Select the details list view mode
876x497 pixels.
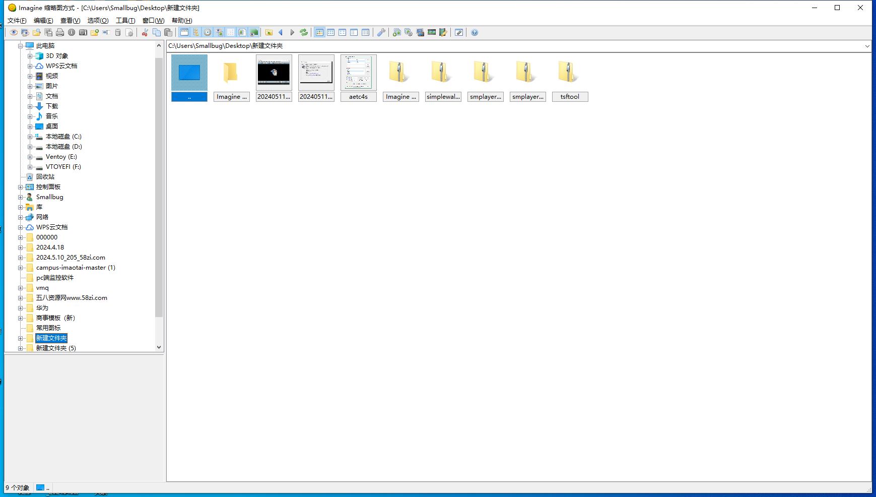[x=366, y=32]
